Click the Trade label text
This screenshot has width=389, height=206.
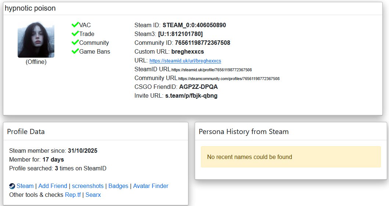pos(87,34)
